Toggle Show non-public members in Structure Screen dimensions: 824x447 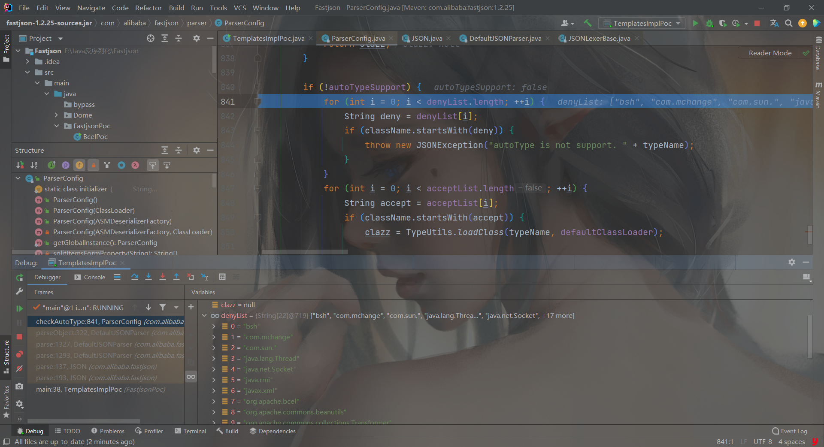coord(93,165)
